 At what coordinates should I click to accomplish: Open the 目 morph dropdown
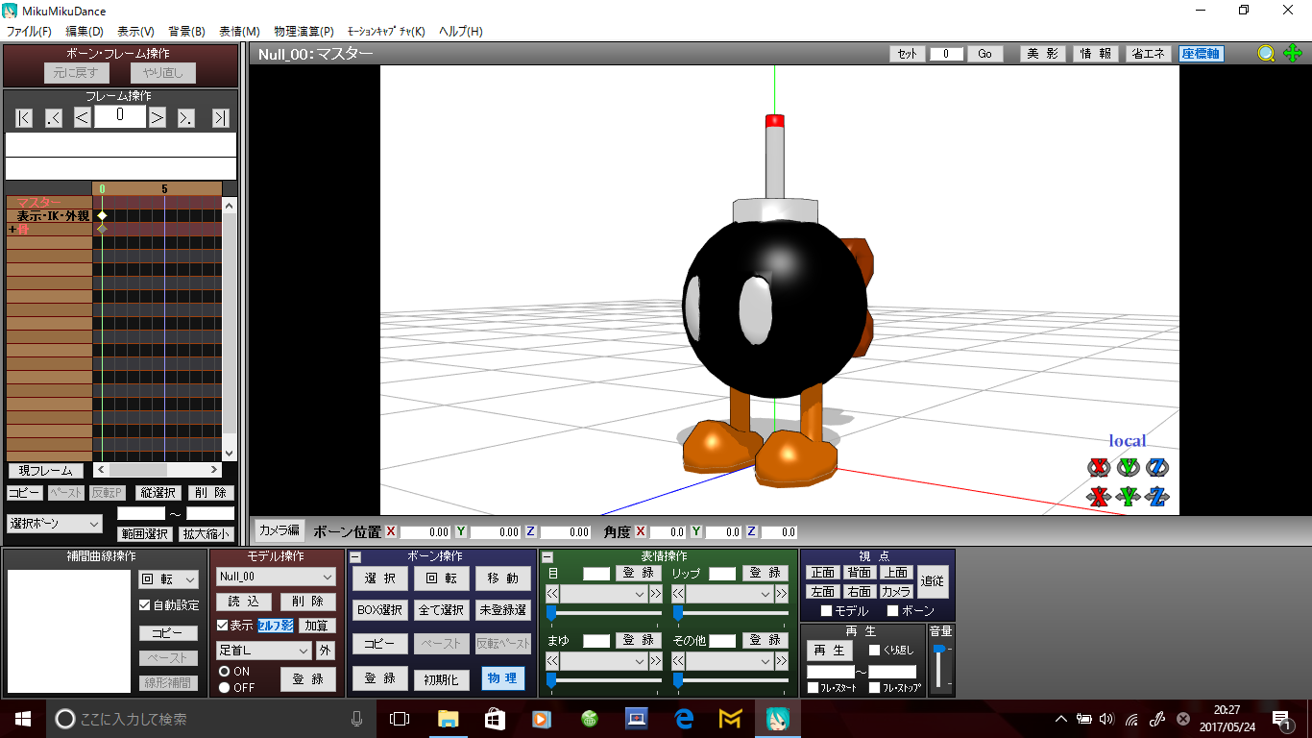(x=604, y=595)
